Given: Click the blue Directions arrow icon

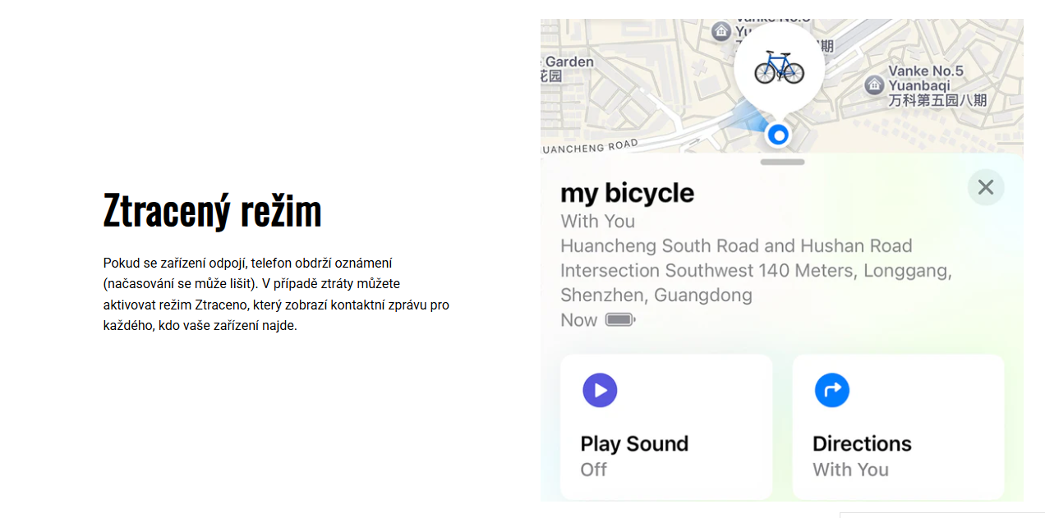Looking at the screenshot, I should click(831, 390).
